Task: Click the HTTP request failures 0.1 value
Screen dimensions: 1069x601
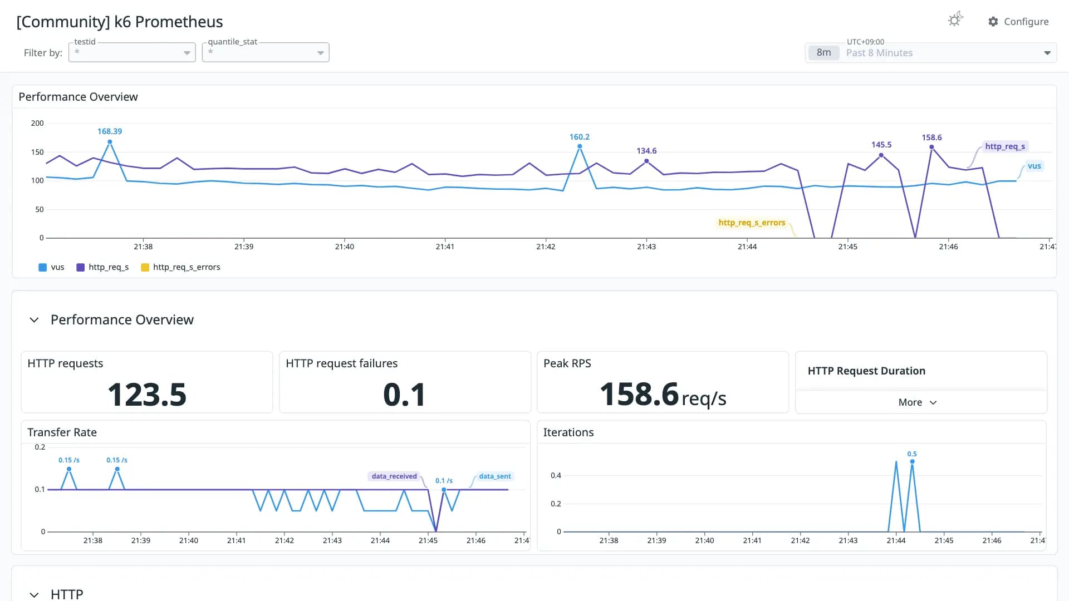Action: 405,395
